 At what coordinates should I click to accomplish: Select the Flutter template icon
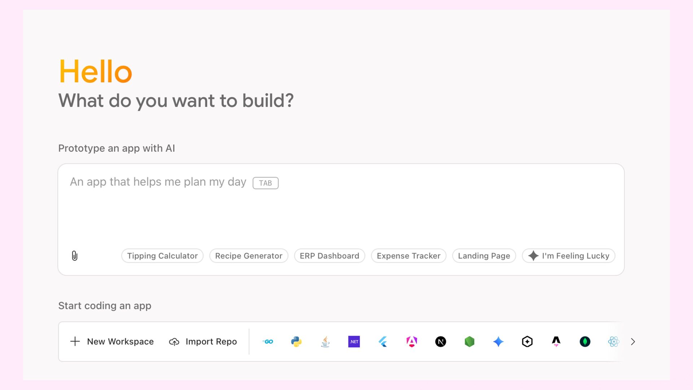pos(383,342)
